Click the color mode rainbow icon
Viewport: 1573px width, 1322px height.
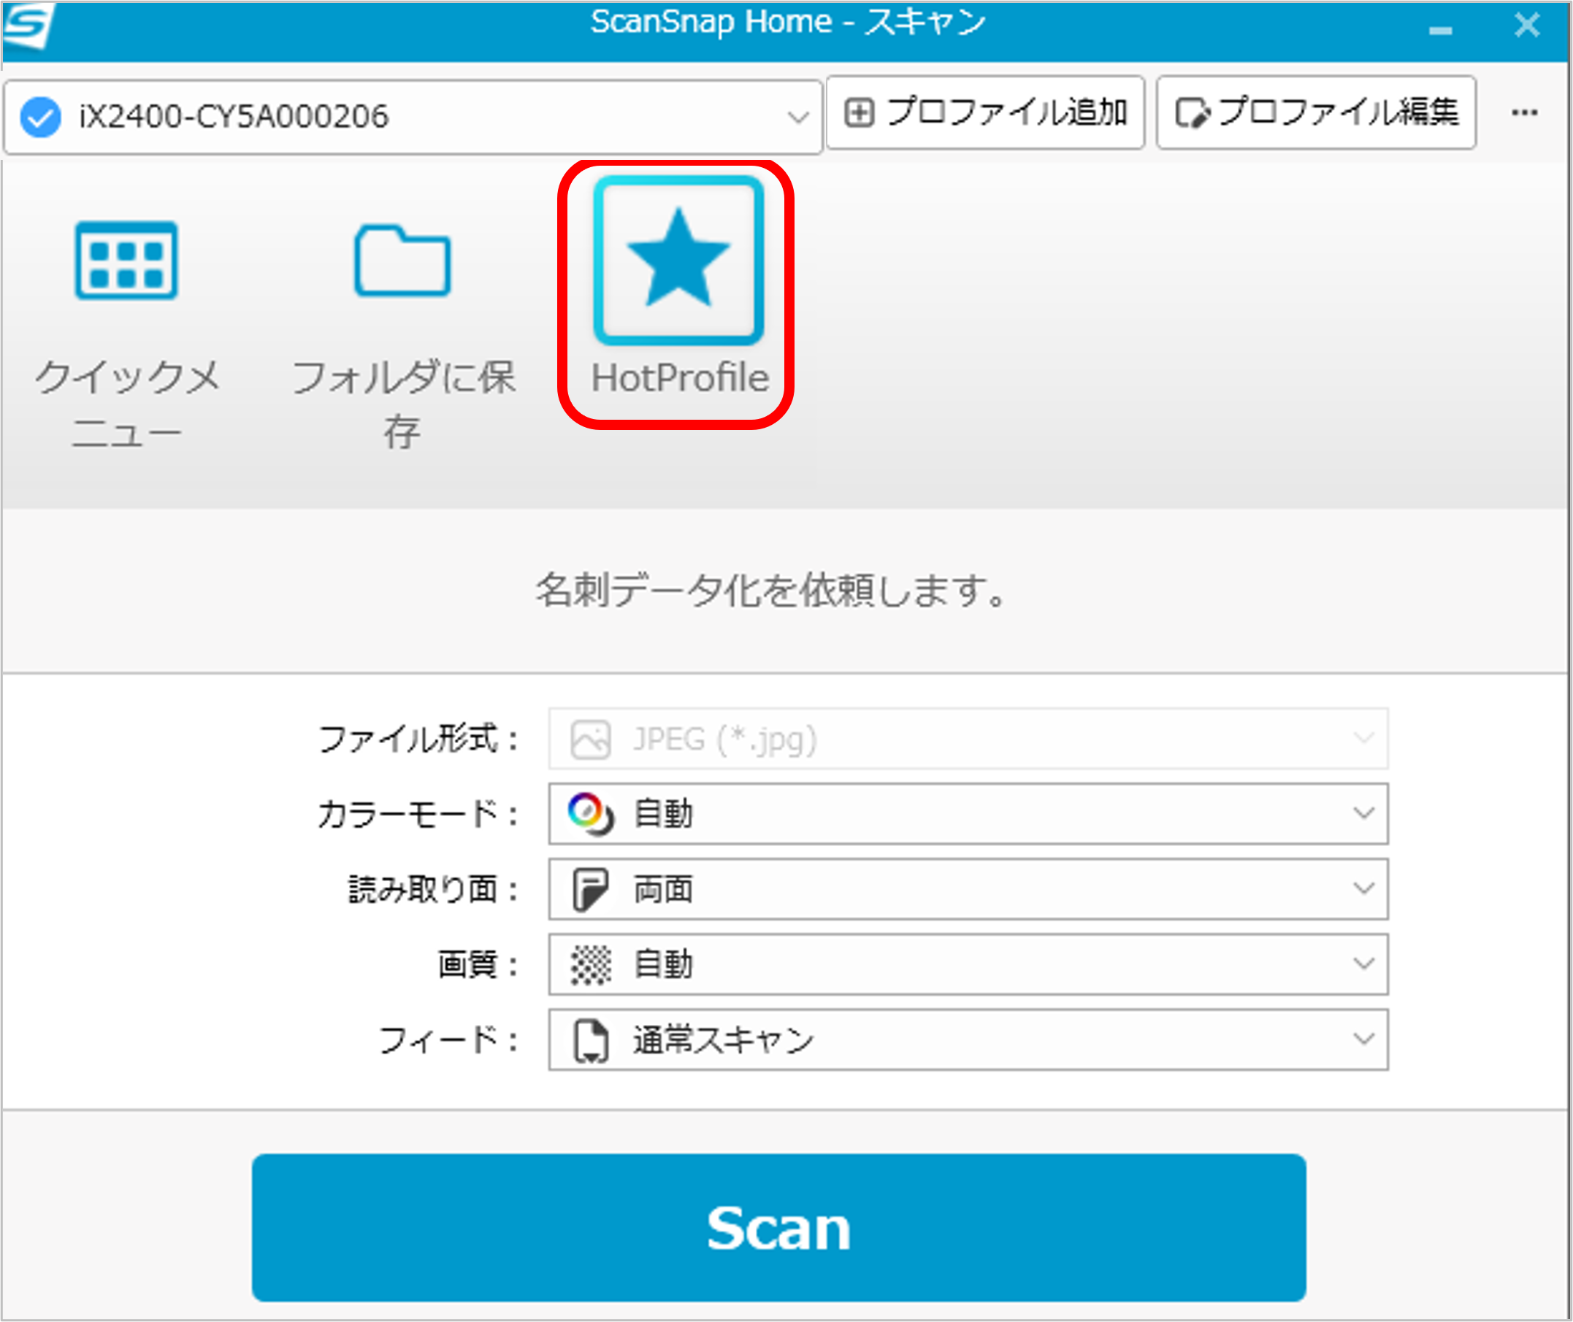(x=590, y=814)
